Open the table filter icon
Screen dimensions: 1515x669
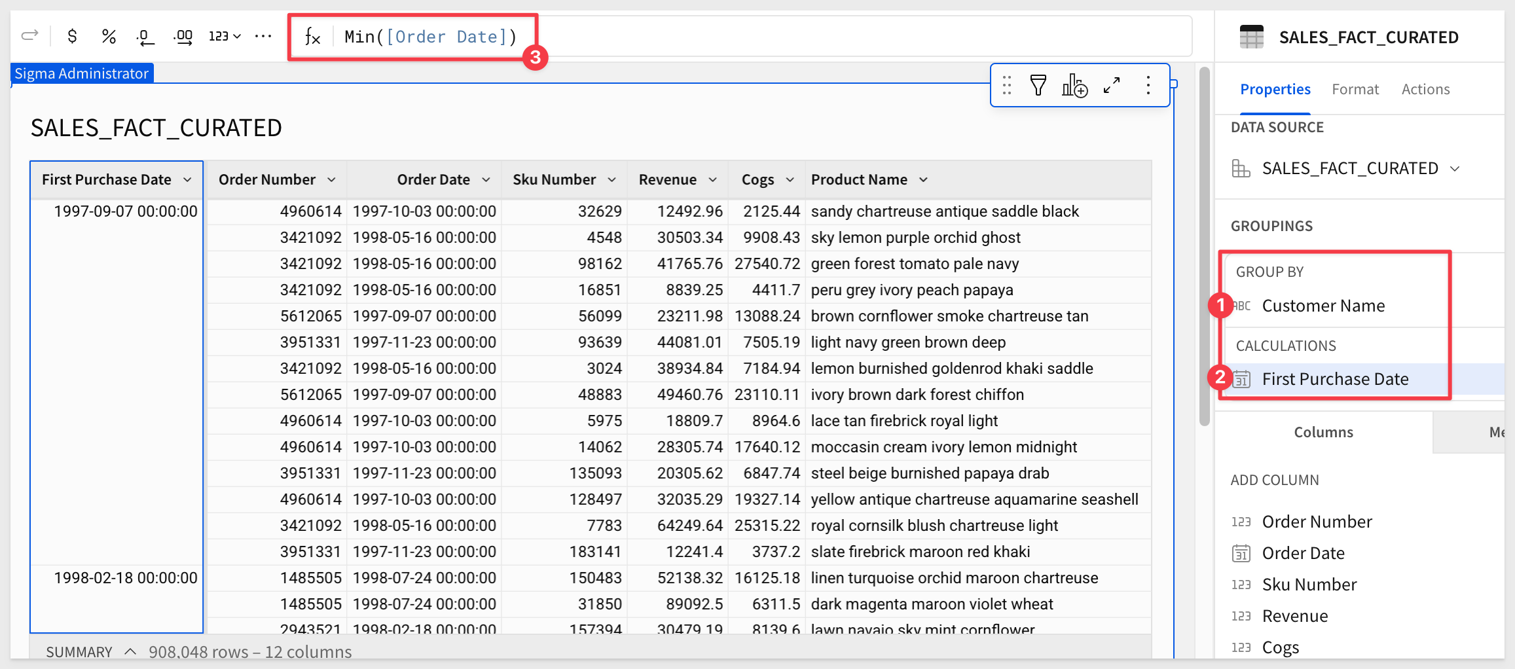click(x=1038, y=85)
